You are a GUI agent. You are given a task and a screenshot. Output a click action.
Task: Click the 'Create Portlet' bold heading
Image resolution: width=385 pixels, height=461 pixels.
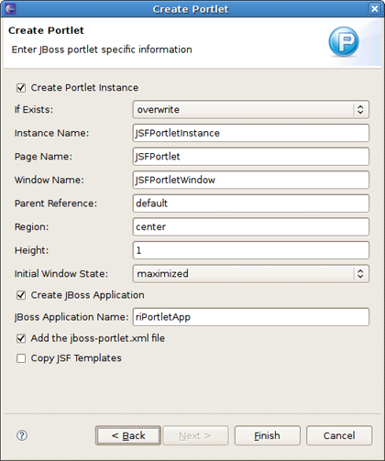tap(46, 30)
